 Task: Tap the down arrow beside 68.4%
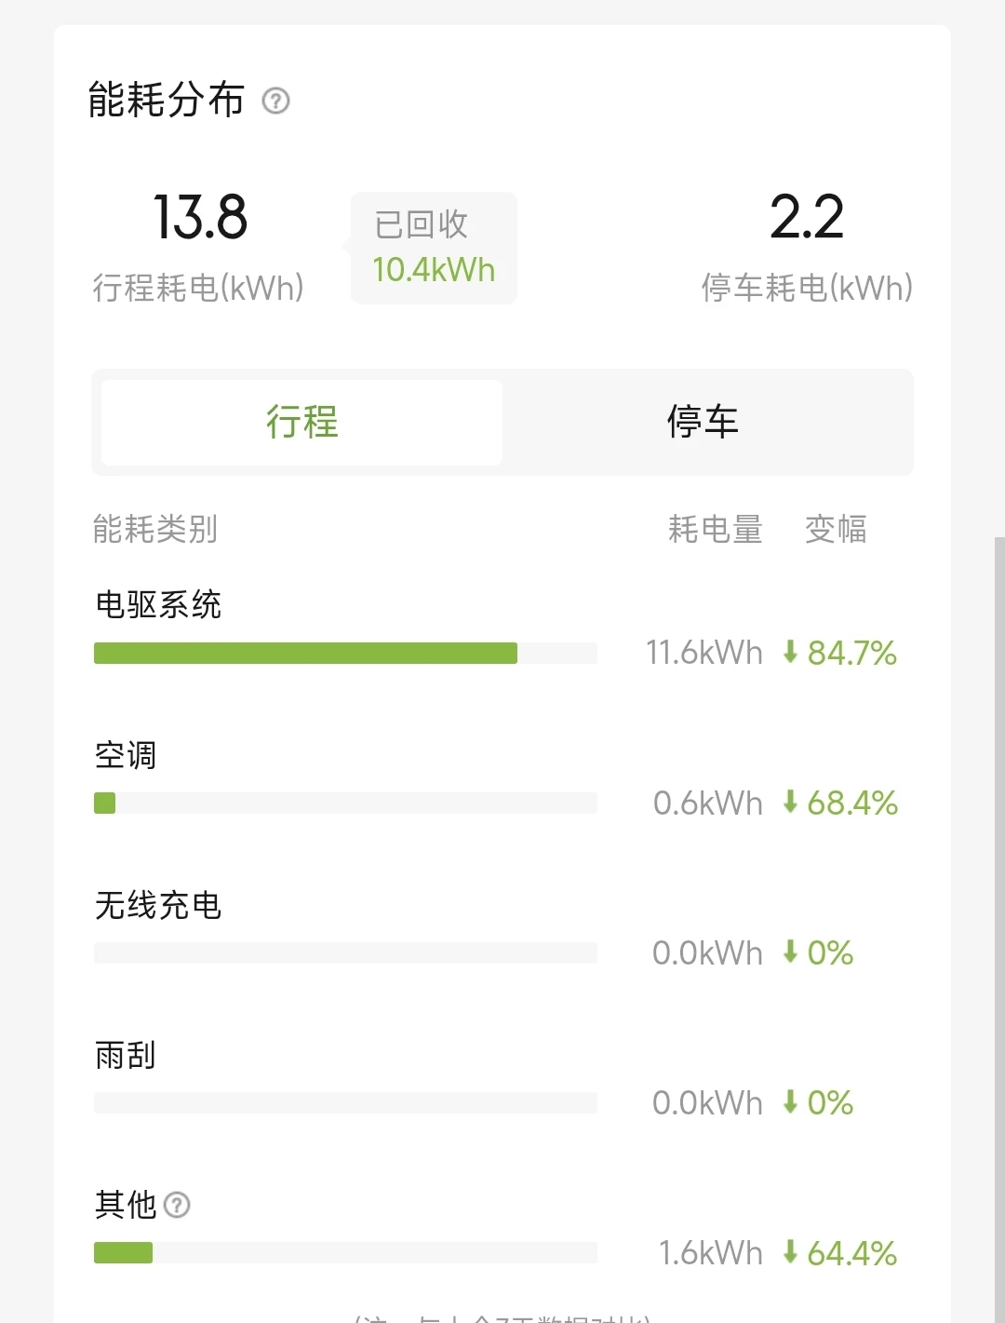coord(790,802)
